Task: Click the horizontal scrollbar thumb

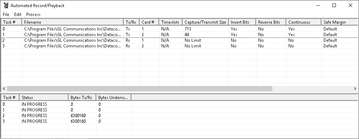Action: 140,89
